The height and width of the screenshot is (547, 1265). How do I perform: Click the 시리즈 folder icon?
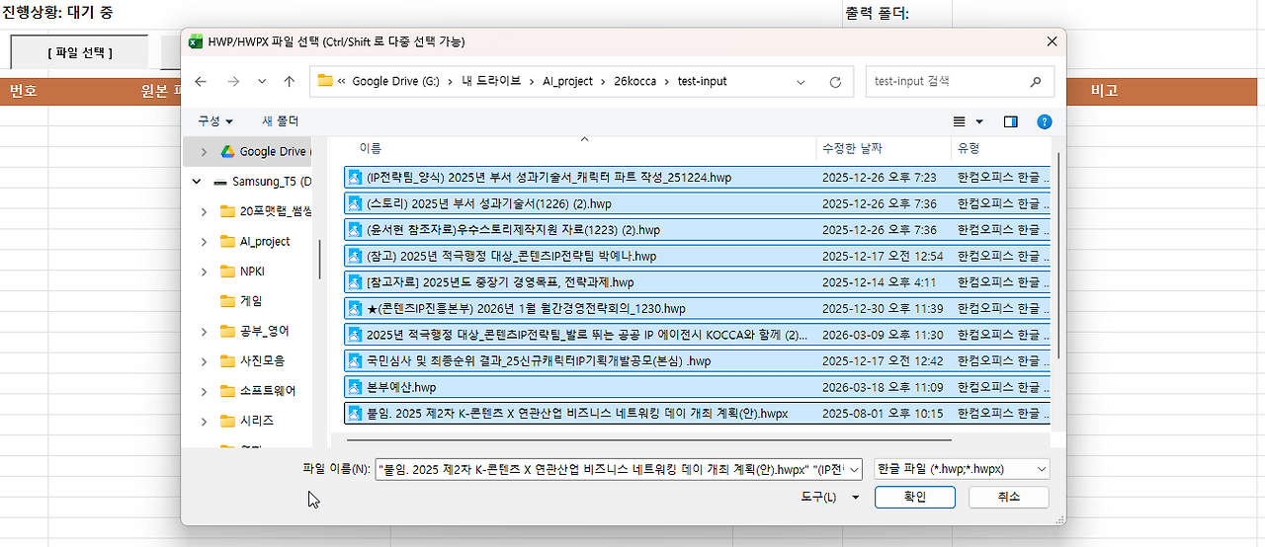point(227,421)
